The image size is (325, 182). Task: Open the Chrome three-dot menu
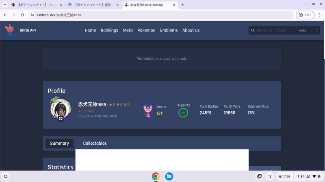[x=320, y=15]
